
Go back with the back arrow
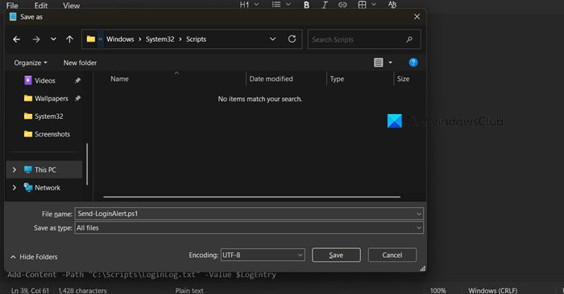coord(17,39)
